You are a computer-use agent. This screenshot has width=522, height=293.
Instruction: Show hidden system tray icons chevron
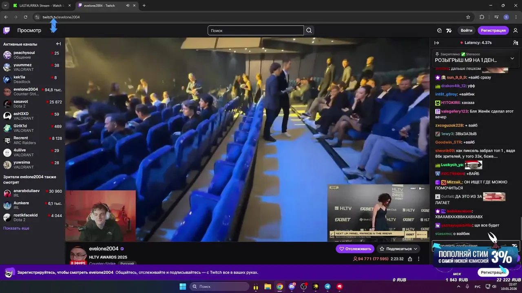(458, 286)
